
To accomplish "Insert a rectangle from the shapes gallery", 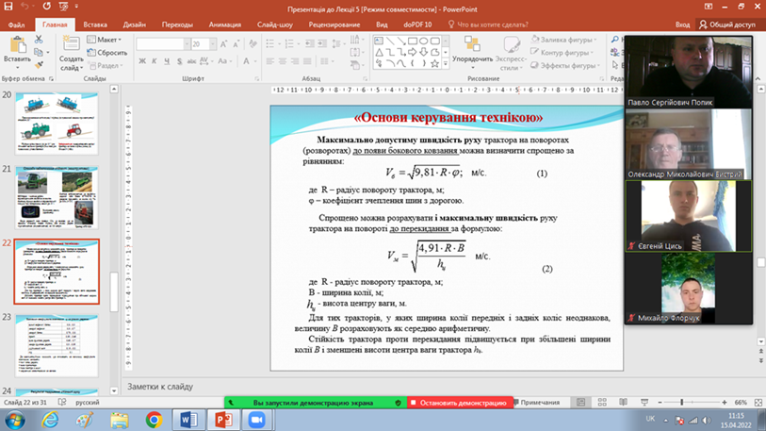I will [413, 41].
